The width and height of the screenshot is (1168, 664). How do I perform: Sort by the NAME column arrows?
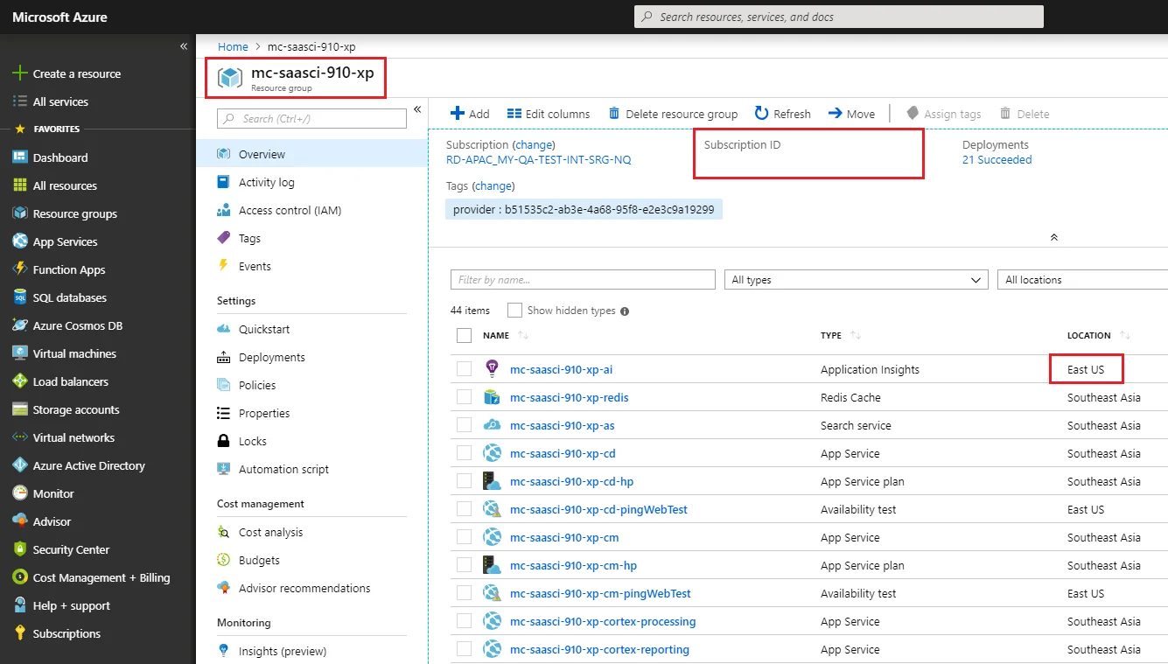click(x=523, y=335)
